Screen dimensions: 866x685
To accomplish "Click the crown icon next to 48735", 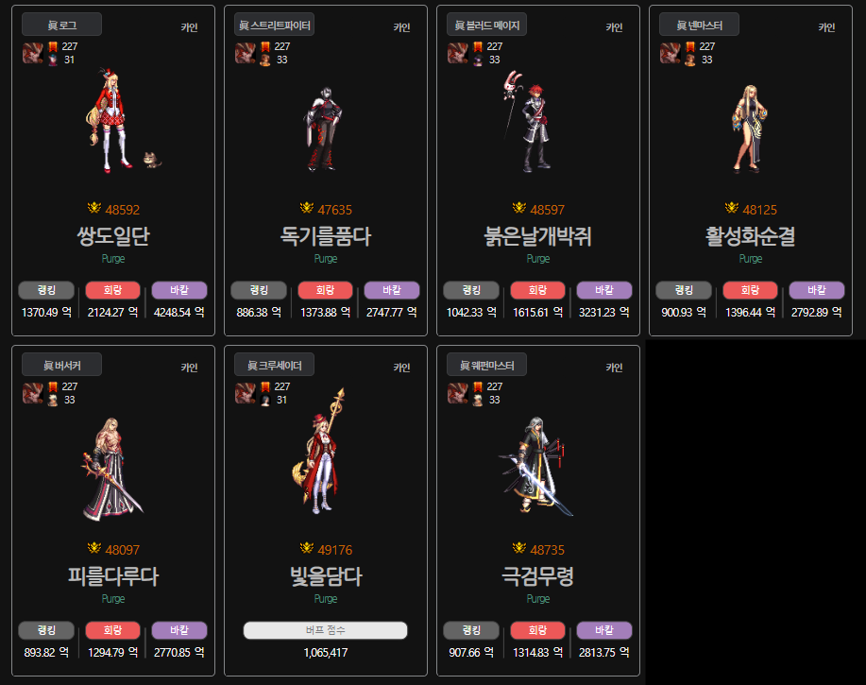I will (519, 548).
